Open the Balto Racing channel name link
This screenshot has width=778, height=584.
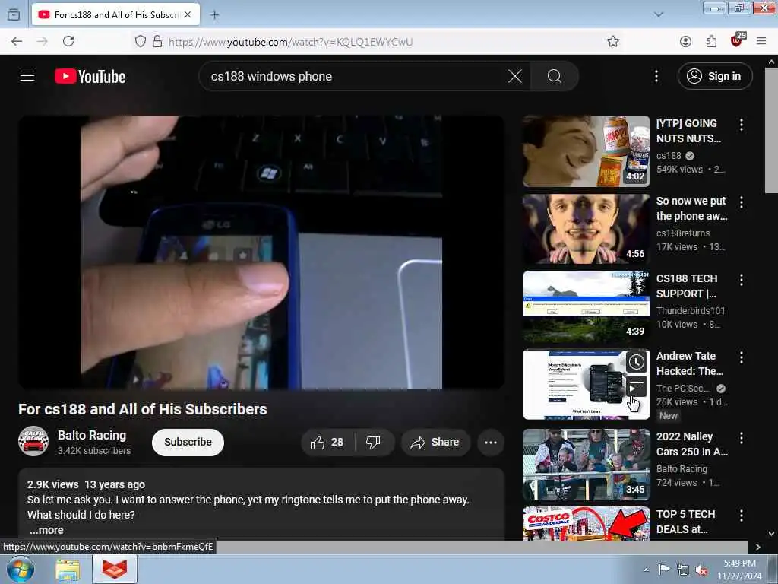click(92, 435)
